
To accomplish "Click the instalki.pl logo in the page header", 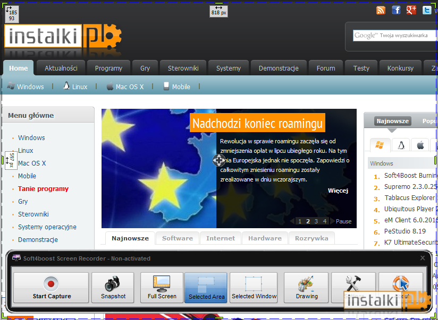I will click(63, 37).
